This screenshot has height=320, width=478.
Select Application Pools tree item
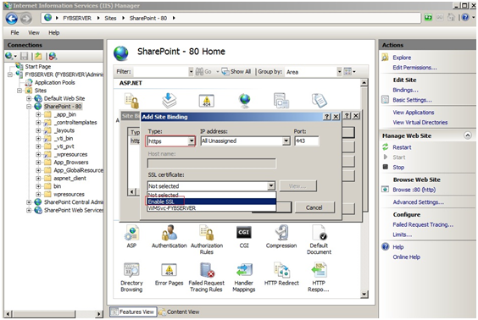coord(54,82)
